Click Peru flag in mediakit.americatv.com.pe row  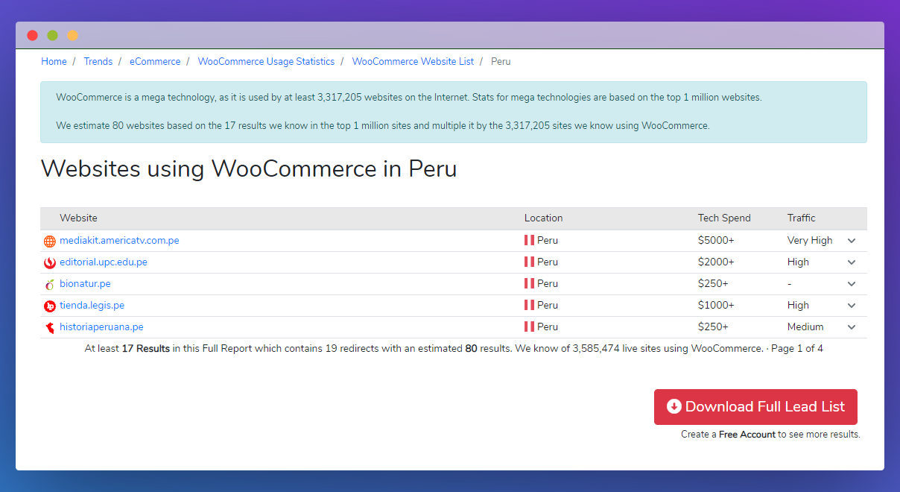coord(529,240)
